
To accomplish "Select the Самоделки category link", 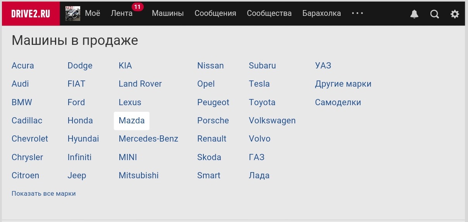I will pyautogui.click(x=338, y=102).
